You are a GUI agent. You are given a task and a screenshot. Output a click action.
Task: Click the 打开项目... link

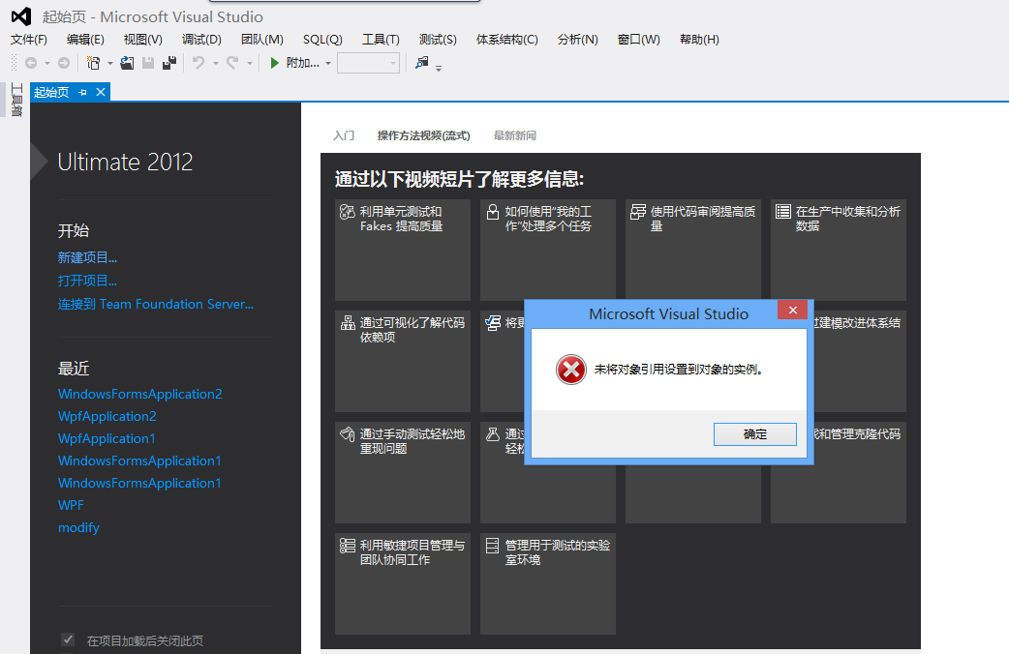[x=87, y=281]
